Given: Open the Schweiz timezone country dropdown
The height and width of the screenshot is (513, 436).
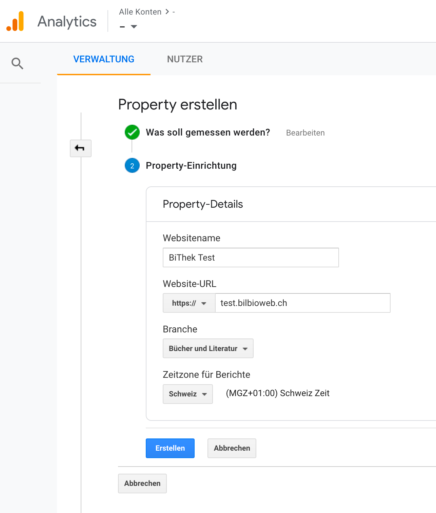Looking at the screenshot, I should (187, 394).
